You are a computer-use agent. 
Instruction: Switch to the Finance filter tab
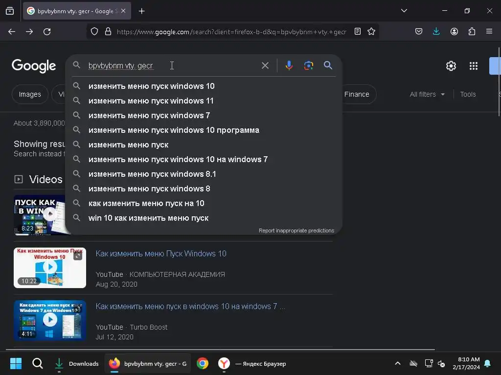tap(357, 94)
